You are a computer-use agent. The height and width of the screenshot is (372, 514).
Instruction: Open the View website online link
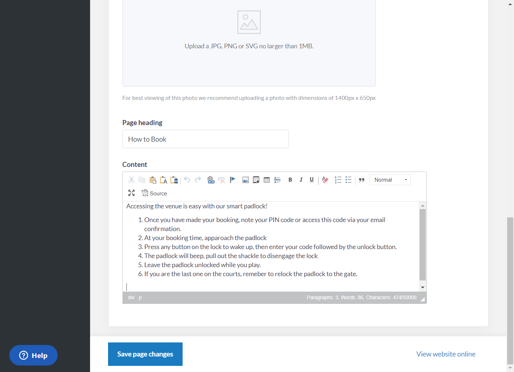pyautogui.click(x=446, y=354)
